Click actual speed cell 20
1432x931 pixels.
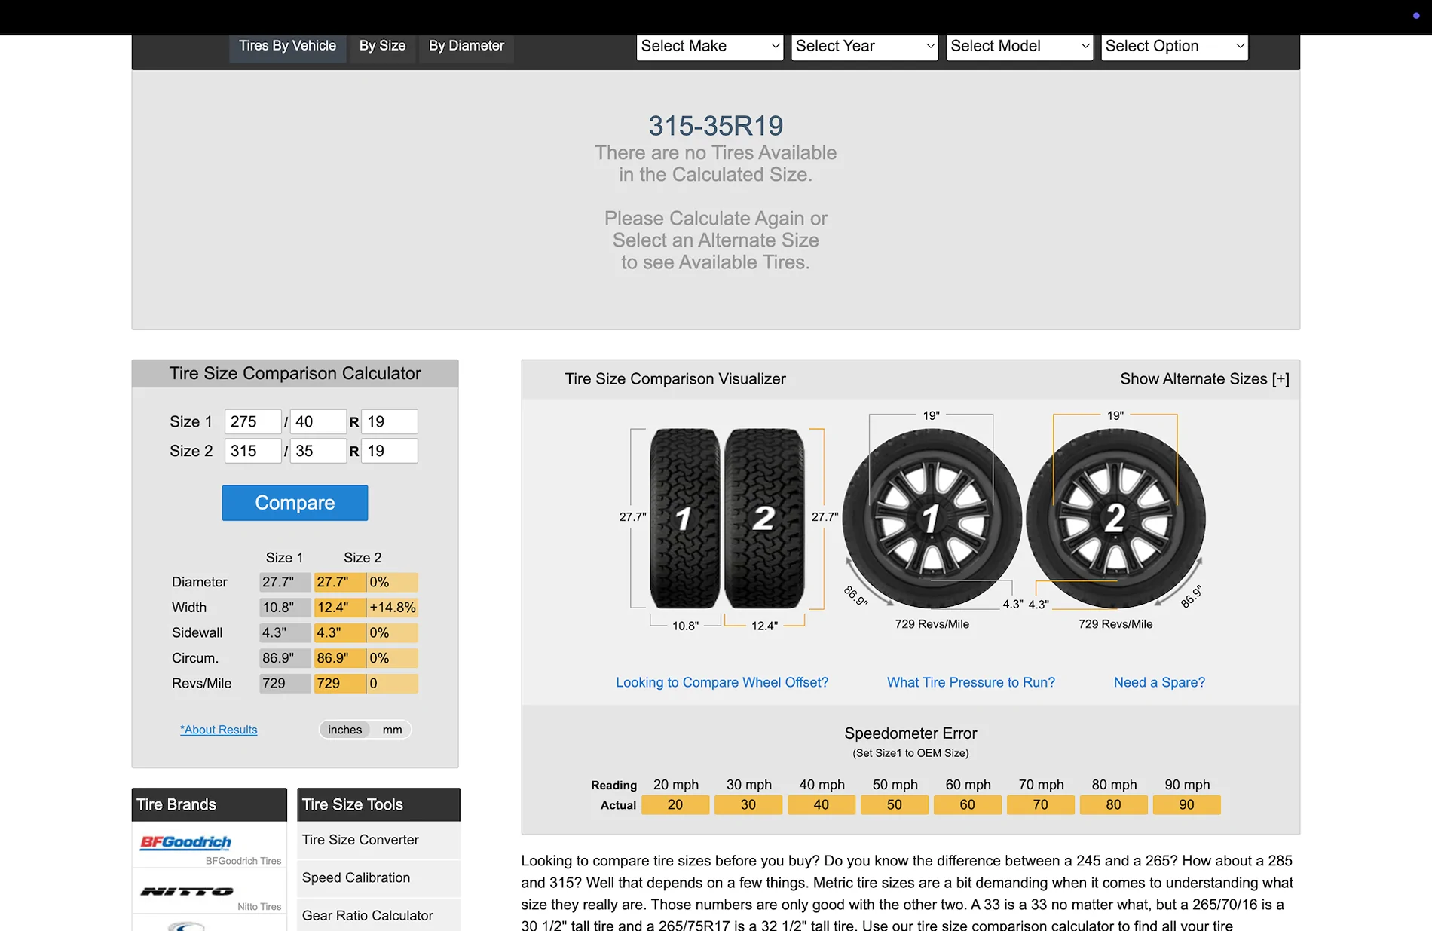(675, 805)
